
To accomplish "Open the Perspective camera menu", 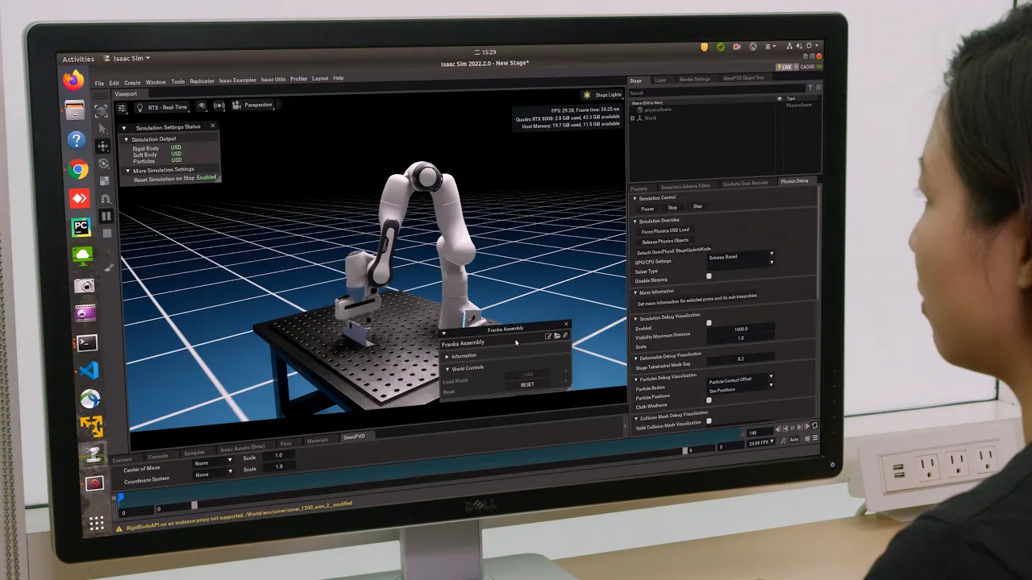I will pyautogui.click(x=253, y=105).
